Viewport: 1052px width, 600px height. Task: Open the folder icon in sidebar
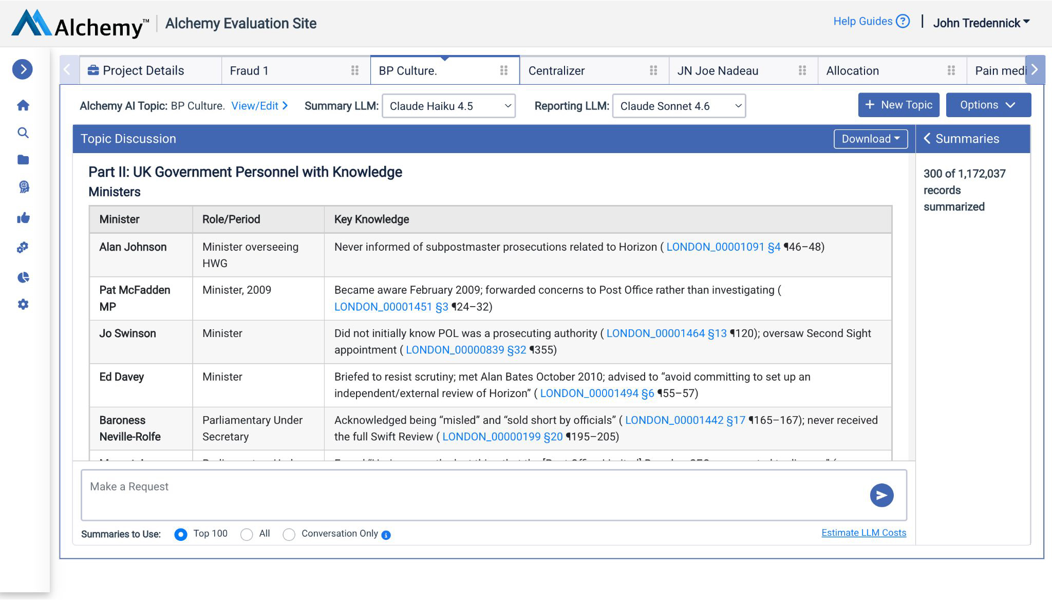[23, 160]
